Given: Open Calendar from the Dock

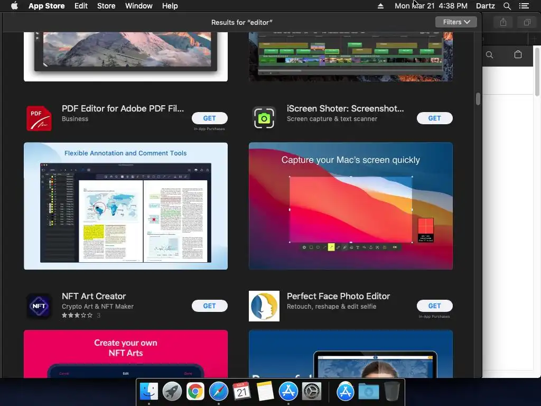Looking at the screenshot, I should coord(241,392).
